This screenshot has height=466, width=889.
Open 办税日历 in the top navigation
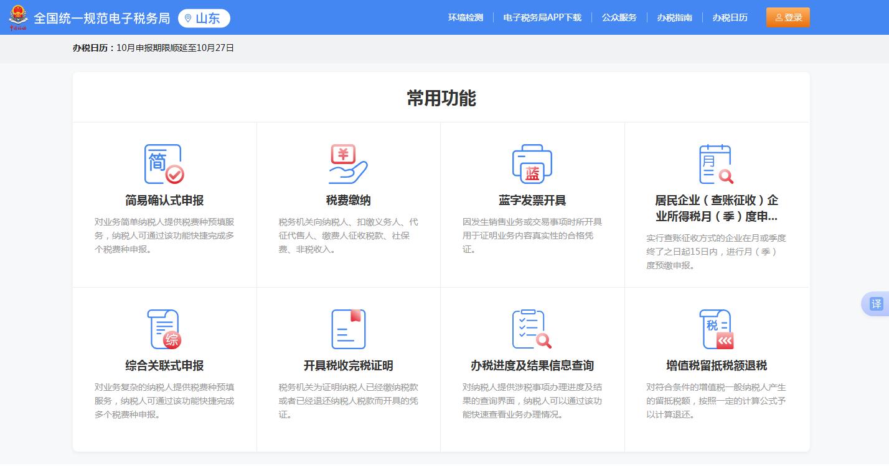point(730,17)
